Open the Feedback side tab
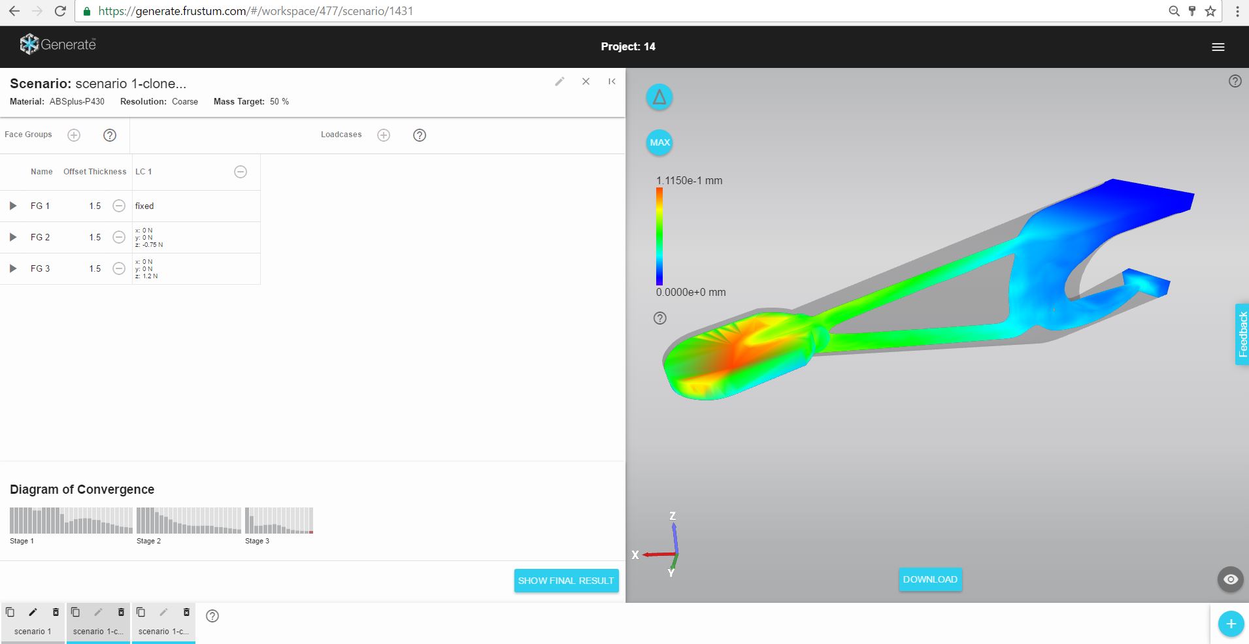The height and width of the screenshot is (644, 1249). click(1242, 334)
